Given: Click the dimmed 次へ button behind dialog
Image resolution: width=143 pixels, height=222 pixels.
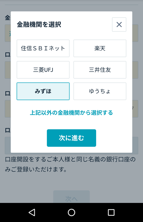Looking at the screenshot, I should pos(71,197).
